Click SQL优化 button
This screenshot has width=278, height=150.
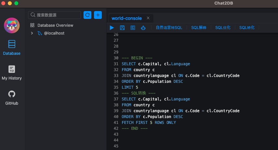click(223, 28)
